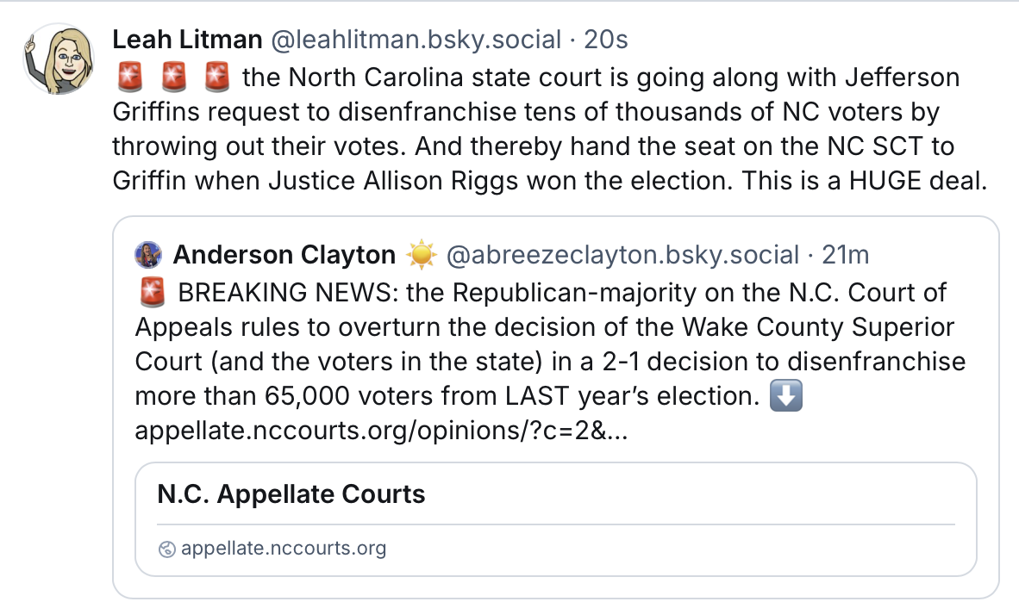1019x608 pixels.
Task: Open the quoted post via 21m timestamp
Action: tap(846, 255)
